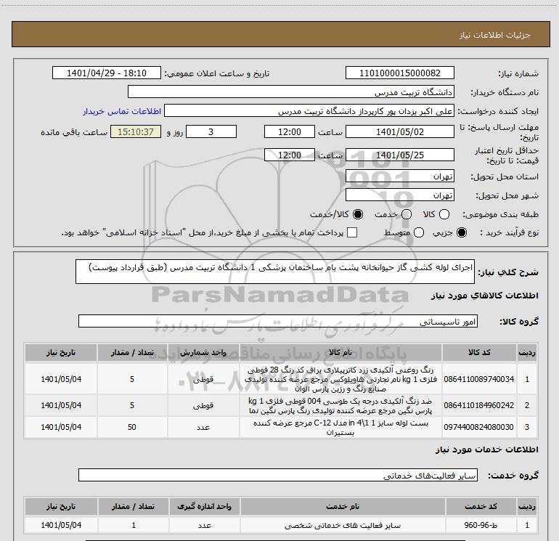
Task: Click the شرح کلی نیاز description box
Action: 275,272
